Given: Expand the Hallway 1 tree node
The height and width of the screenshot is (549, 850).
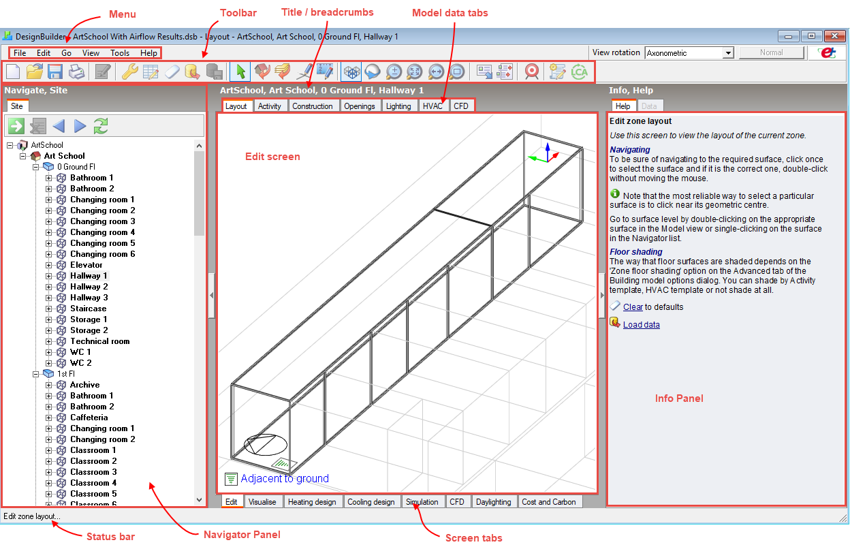Looking at the screenshot, I should click(49, 276).
